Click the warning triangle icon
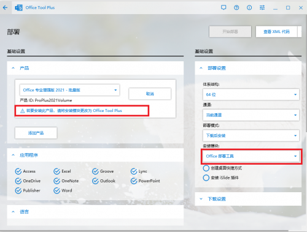The width and height of the screenshot is (307, 232). tap(22, 111)
